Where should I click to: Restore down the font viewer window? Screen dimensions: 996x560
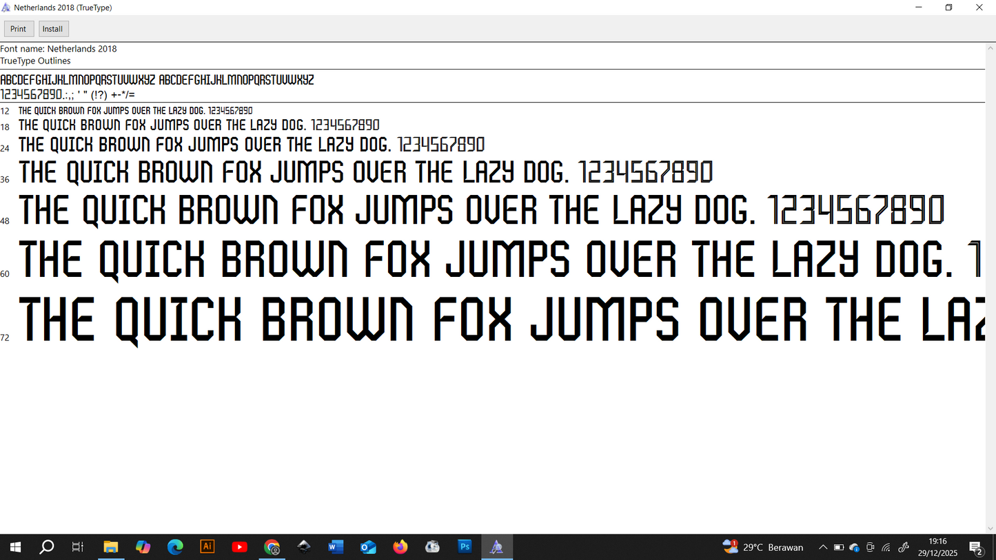point(949,8)
